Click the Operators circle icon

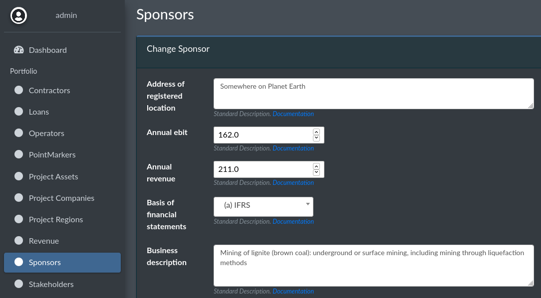point(19,133)
